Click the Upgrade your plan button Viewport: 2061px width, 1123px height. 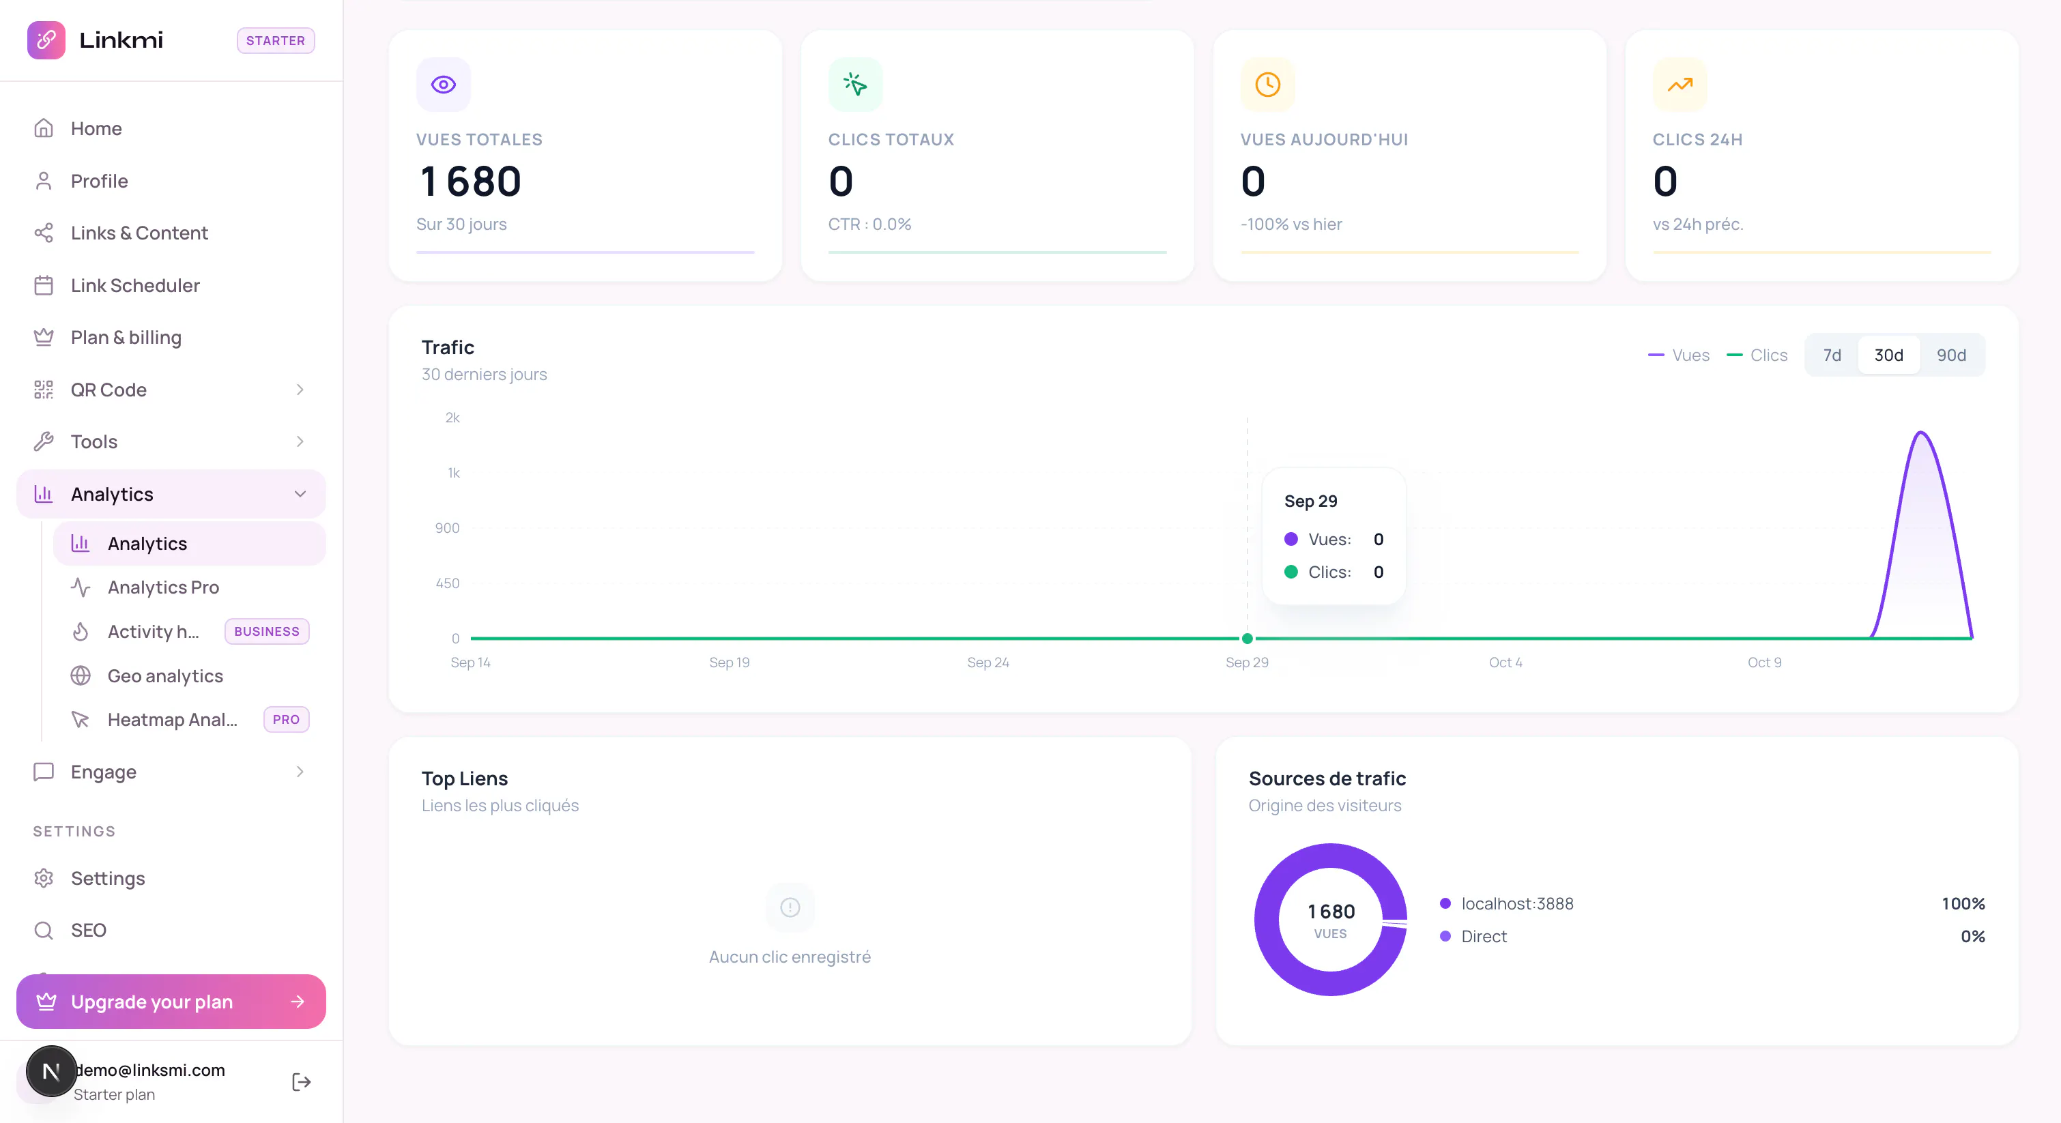[171, 1002]
